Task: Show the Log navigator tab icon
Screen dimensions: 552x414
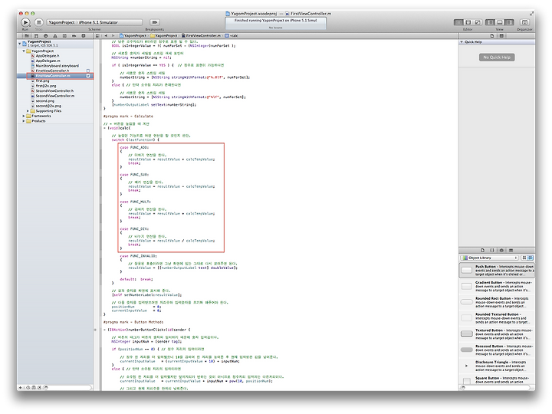Action: [84, 35]
